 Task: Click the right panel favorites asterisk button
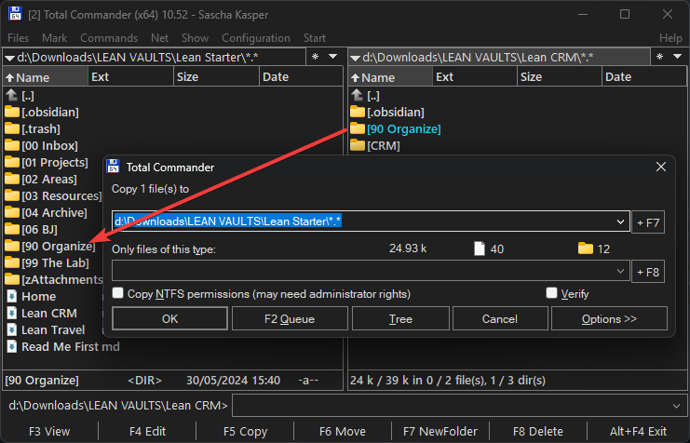click(x=659, y=57)
